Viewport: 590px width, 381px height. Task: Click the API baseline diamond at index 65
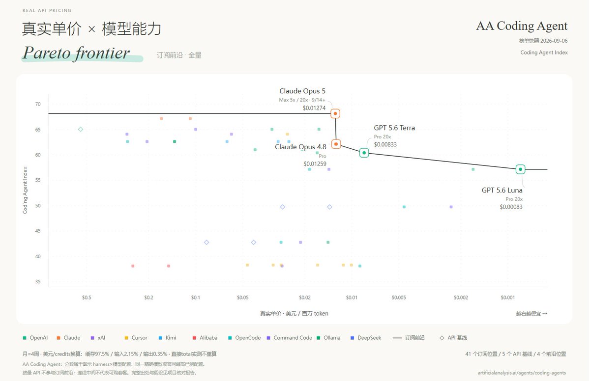81,129
